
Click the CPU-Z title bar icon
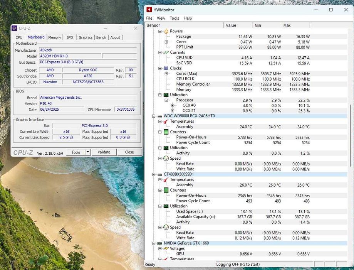pyautogui.click(x=14, y=28)
